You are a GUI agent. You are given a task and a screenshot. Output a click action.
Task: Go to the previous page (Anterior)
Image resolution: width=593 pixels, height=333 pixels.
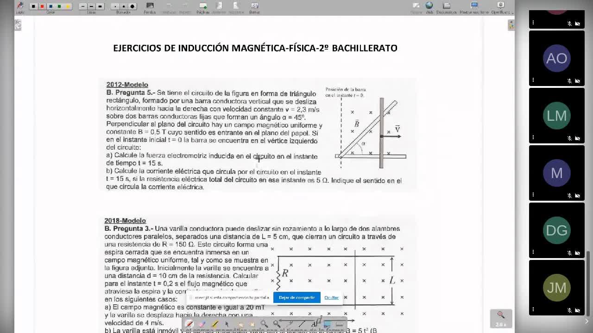tap(219, 7)
